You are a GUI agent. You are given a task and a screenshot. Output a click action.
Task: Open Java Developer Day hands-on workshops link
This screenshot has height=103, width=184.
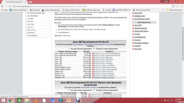pos(82,29)
